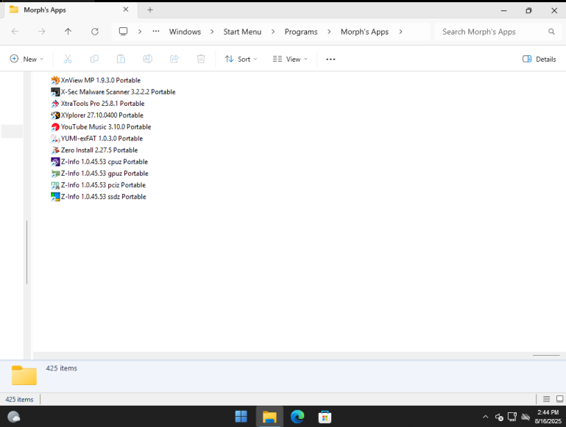Click the navigation pane vertical scrollbar
Image resolution: width=566 pixels, height=427 pixels.
pyautogui.click(x=27, y=252)
